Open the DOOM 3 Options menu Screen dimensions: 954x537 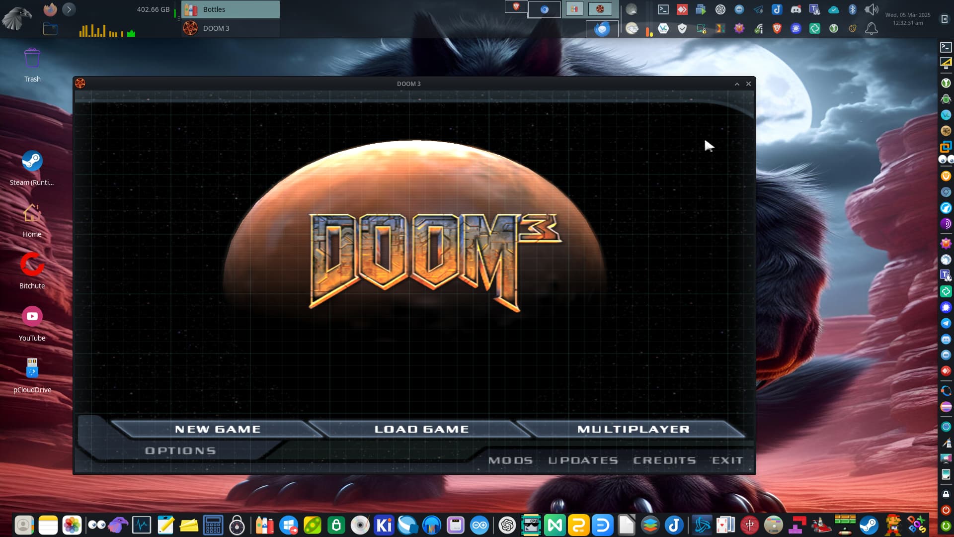click(x=180, y=450)
